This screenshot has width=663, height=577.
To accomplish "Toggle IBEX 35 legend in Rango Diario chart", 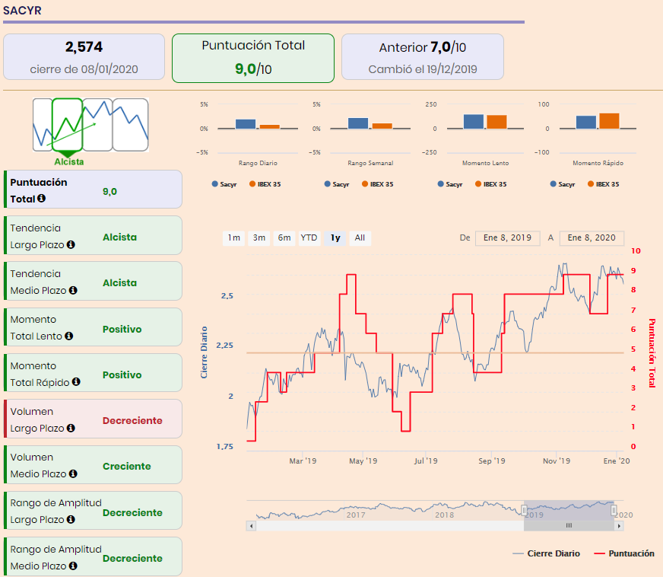I will [265, 184].
